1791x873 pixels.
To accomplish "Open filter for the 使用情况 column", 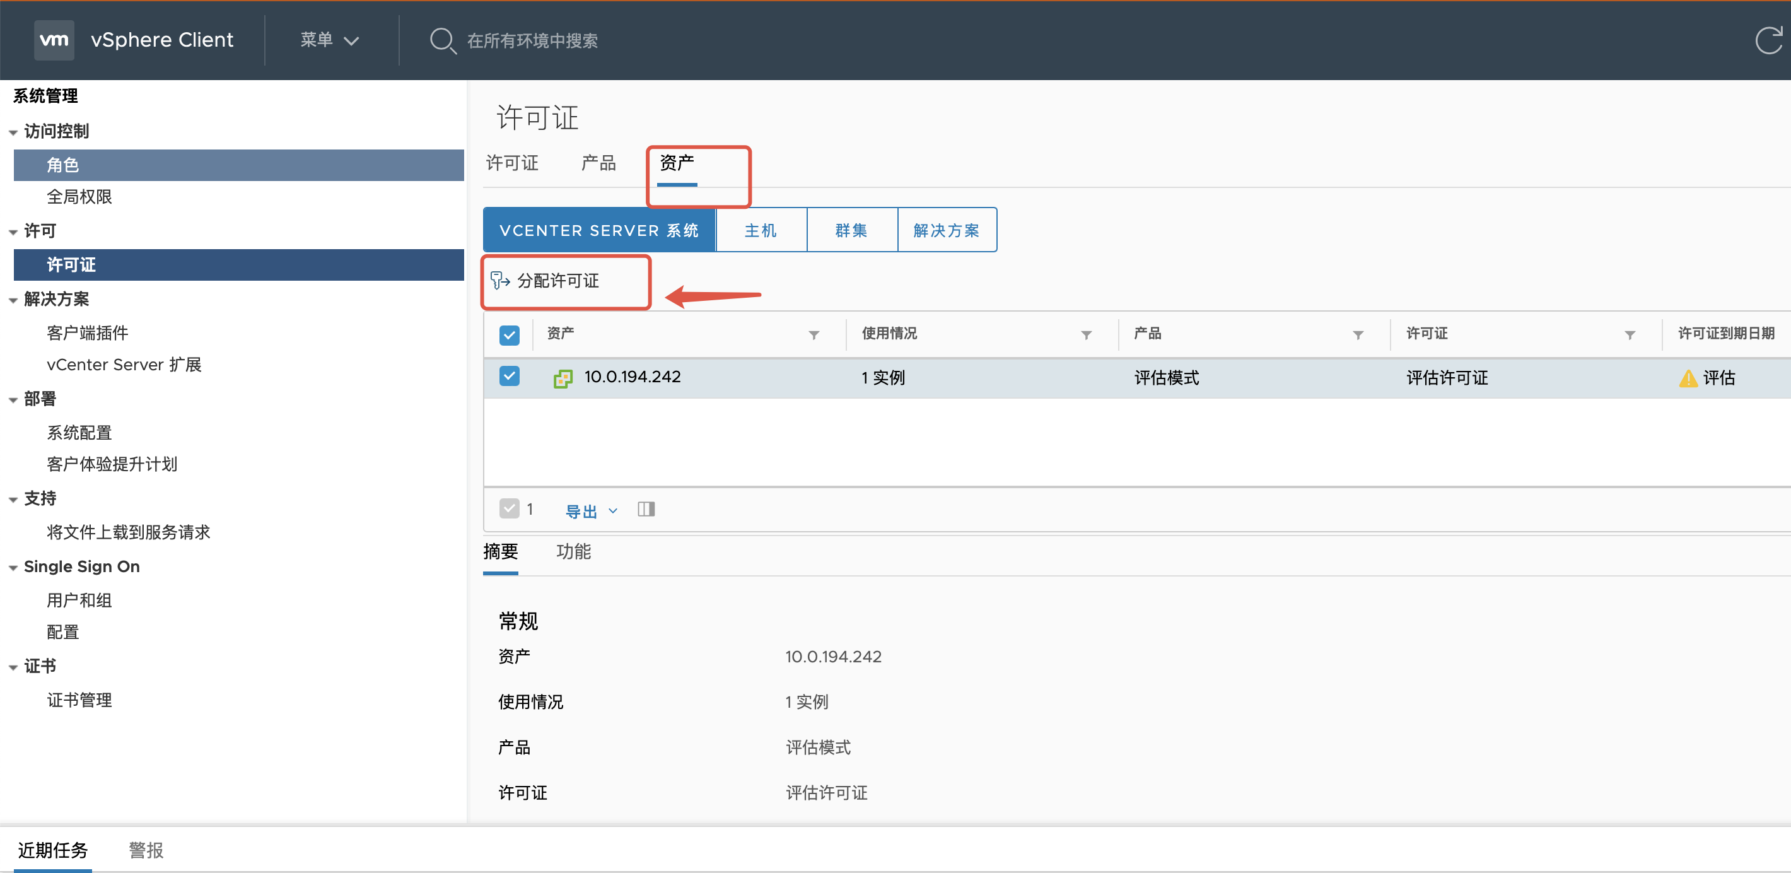I will pos(1086,336).
